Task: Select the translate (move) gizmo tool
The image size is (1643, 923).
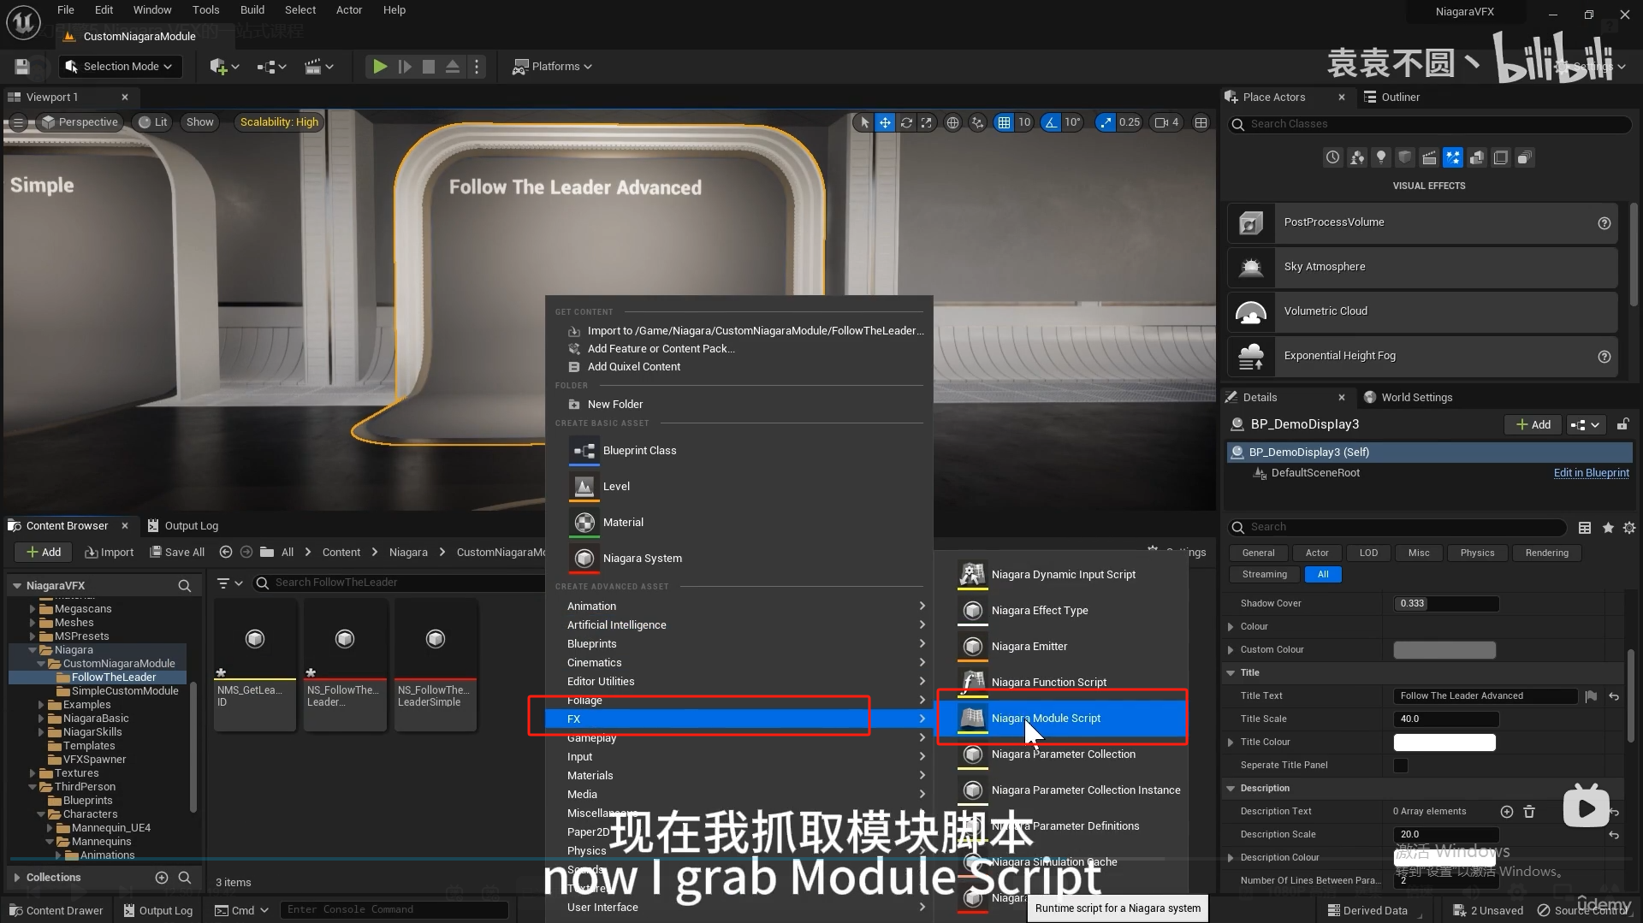Action: [x=885, y=122]
